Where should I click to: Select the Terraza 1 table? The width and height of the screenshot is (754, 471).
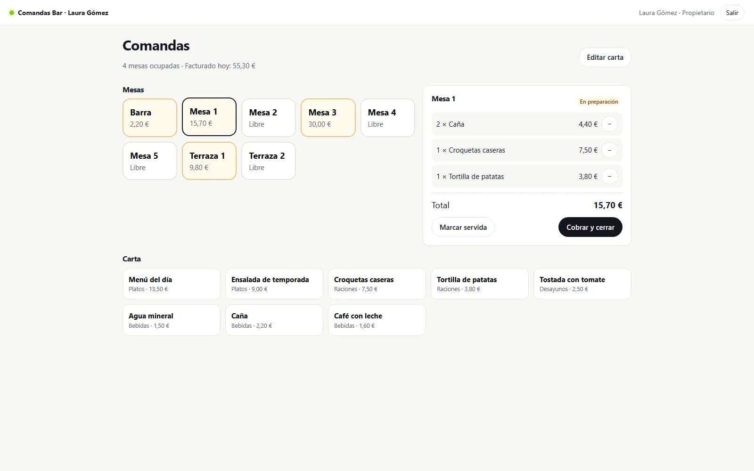(209, 161)
